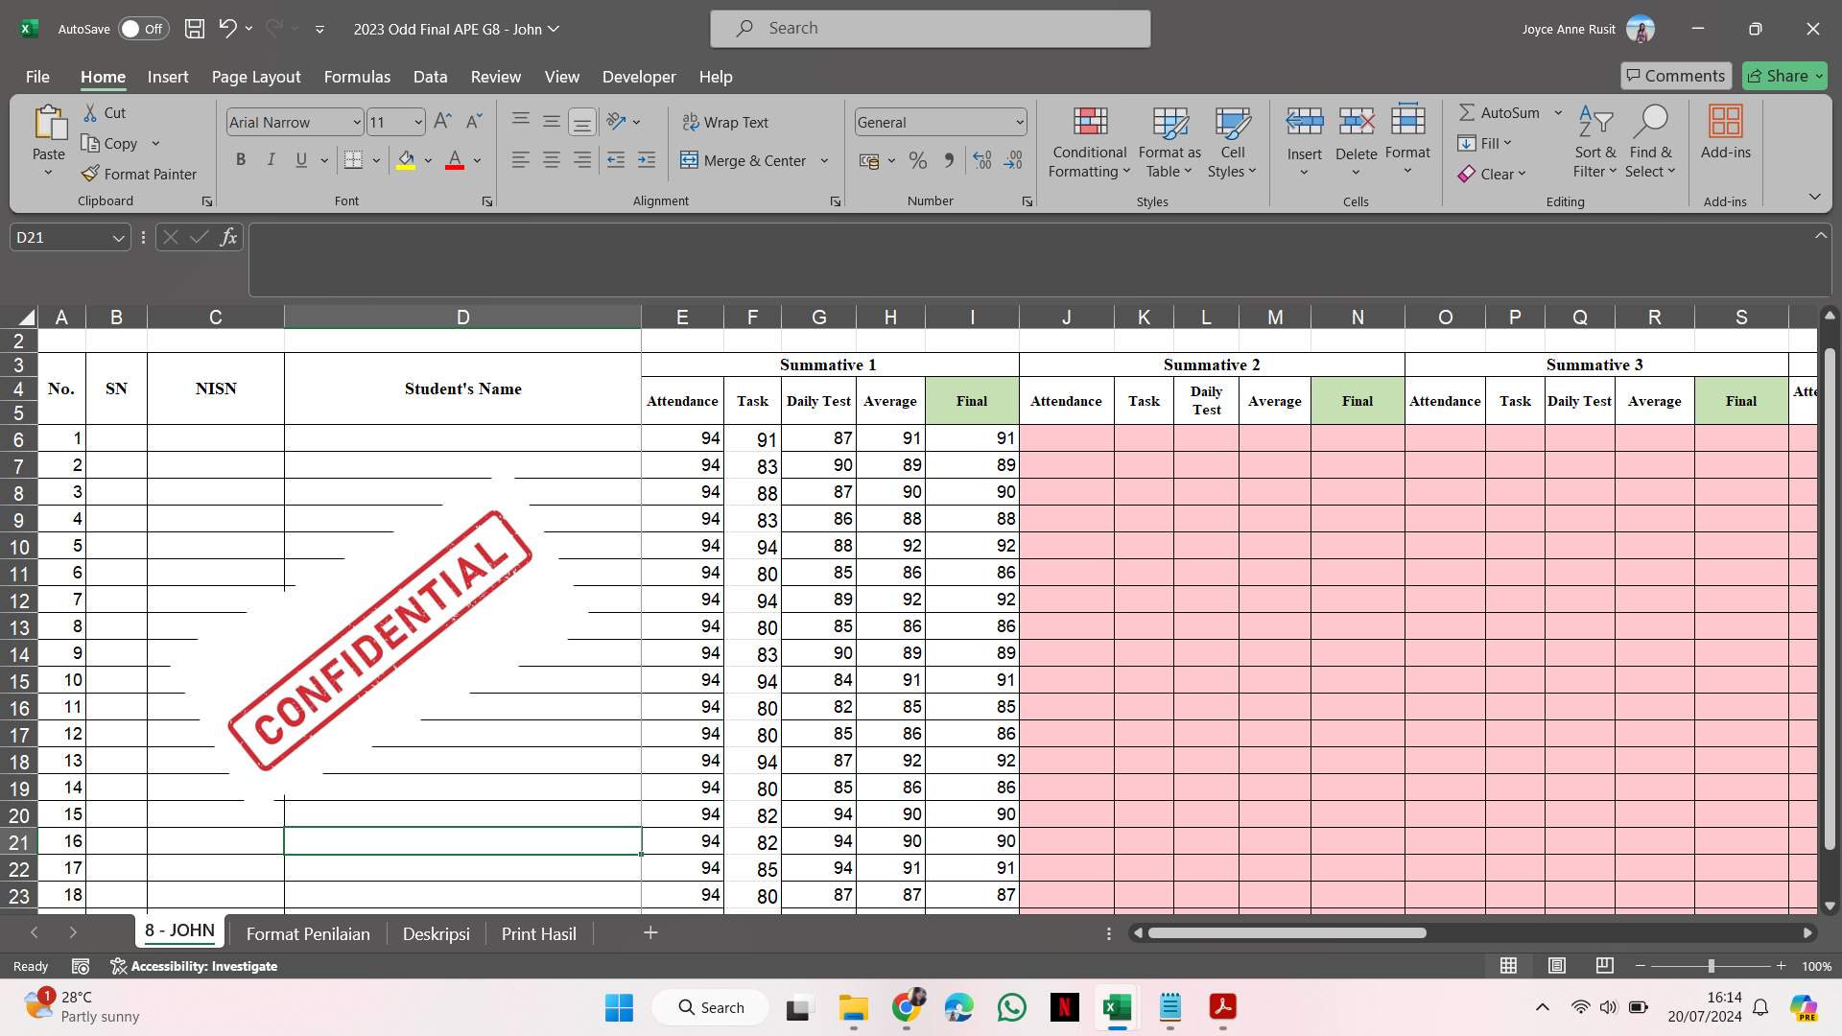Click the Increase Decimal icon
1842x1036 pixels.
981,160
